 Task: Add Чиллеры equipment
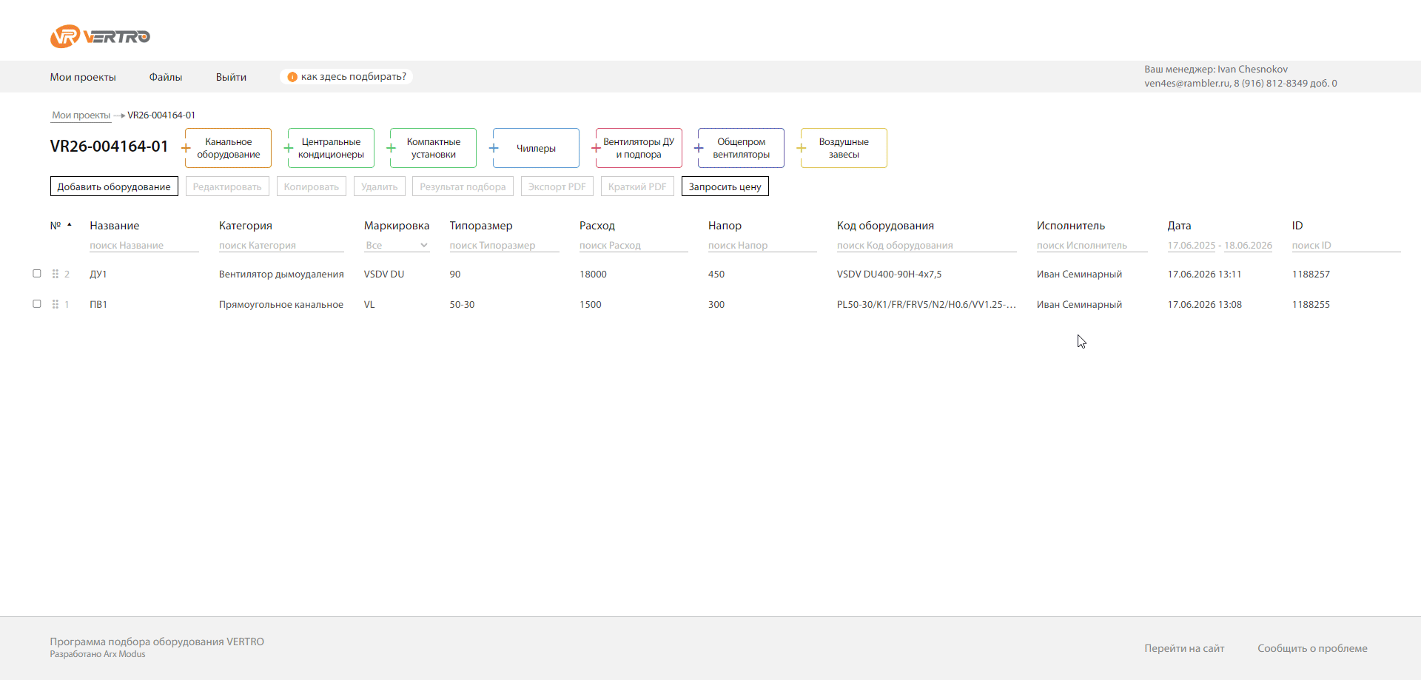pos(536,148)
